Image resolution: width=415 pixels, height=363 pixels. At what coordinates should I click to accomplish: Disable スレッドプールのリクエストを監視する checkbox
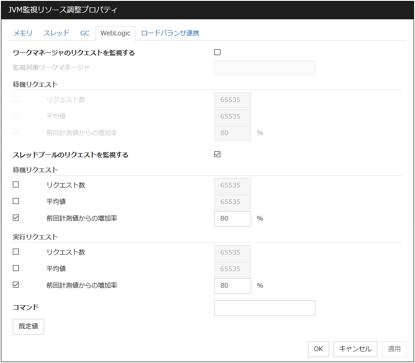218,154
